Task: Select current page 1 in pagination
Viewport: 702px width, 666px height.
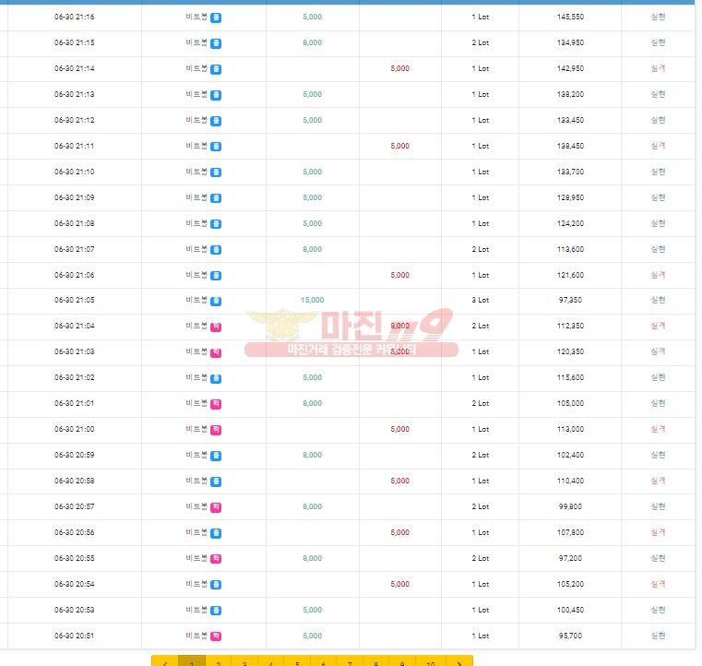Action: [x=192, y=662]
